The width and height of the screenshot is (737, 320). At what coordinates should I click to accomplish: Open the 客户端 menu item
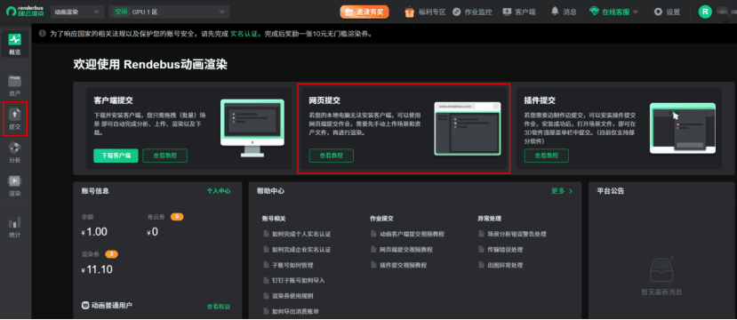pyautogui.click(x=525, y=12)
